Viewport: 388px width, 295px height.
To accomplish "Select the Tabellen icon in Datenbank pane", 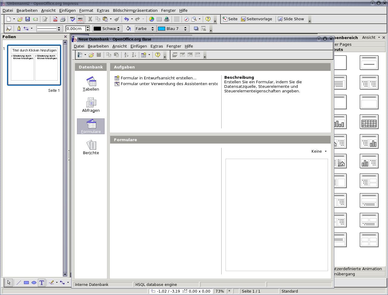I will coord(91,84).
